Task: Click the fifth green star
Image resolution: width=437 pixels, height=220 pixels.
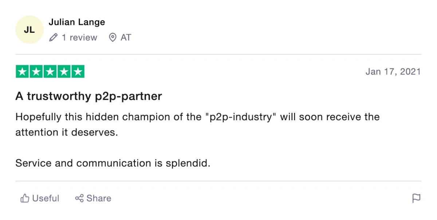Action: pyautogui.click(x=78, y=72)
